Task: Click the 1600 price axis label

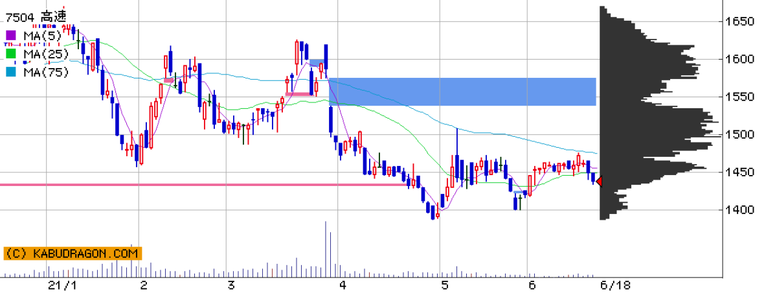Action: 739,59
